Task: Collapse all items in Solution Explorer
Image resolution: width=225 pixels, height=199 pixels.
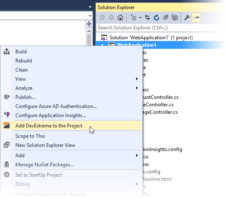Action: pyautogui.click(x=166, y=17)
